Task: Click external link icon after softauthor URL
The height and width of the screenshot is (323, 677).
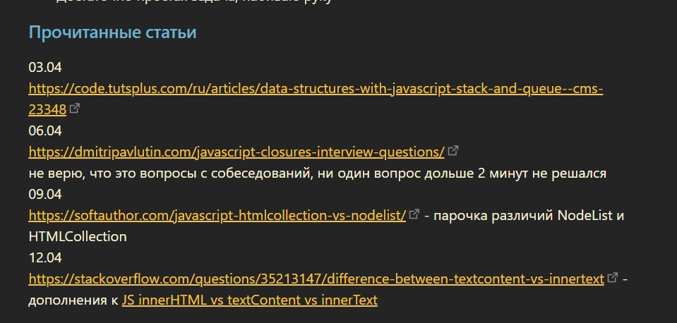Action: [x=414, y=214]
